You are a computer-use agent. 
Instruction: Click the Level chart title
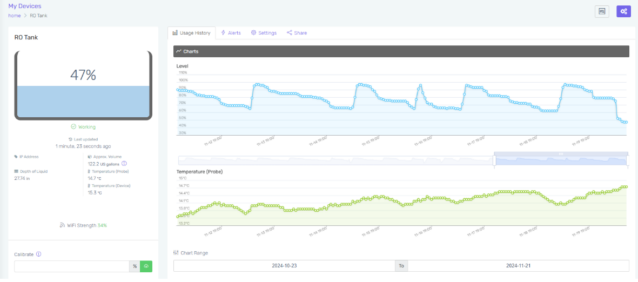182,66
